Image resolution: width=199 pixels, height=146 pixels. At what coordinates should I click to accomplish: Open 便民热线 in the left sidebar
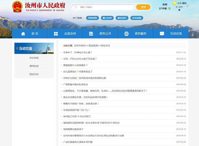coord(34,66)
